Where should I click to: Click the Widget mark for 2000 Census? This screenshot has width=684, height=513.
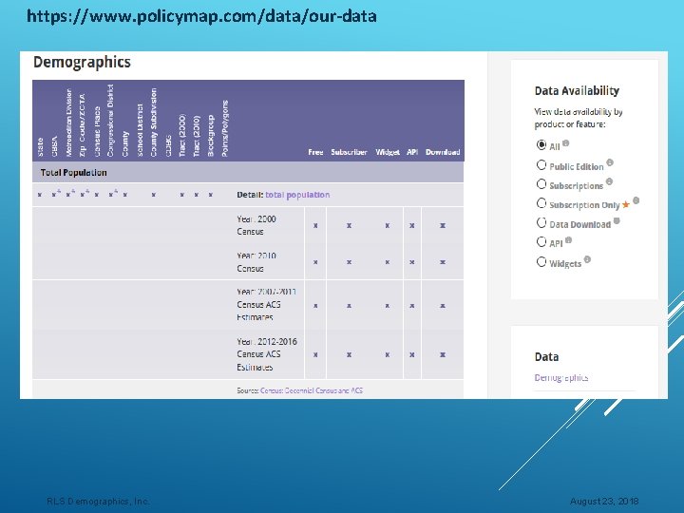tap(387, 225)
